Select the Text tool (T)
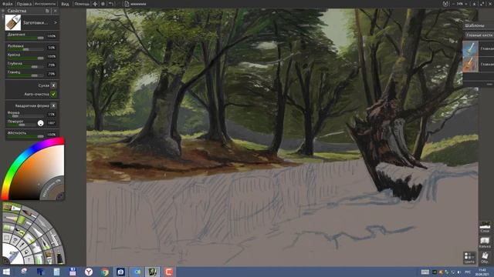This screenshot has height=277, width=494. tap(29, 260)
